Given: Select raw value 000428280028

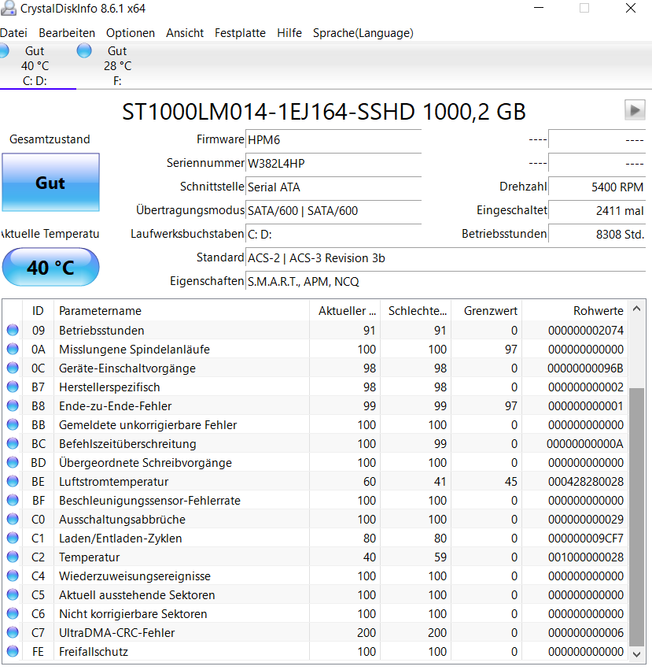Looking at the screenshot, I should pos(586,482).
